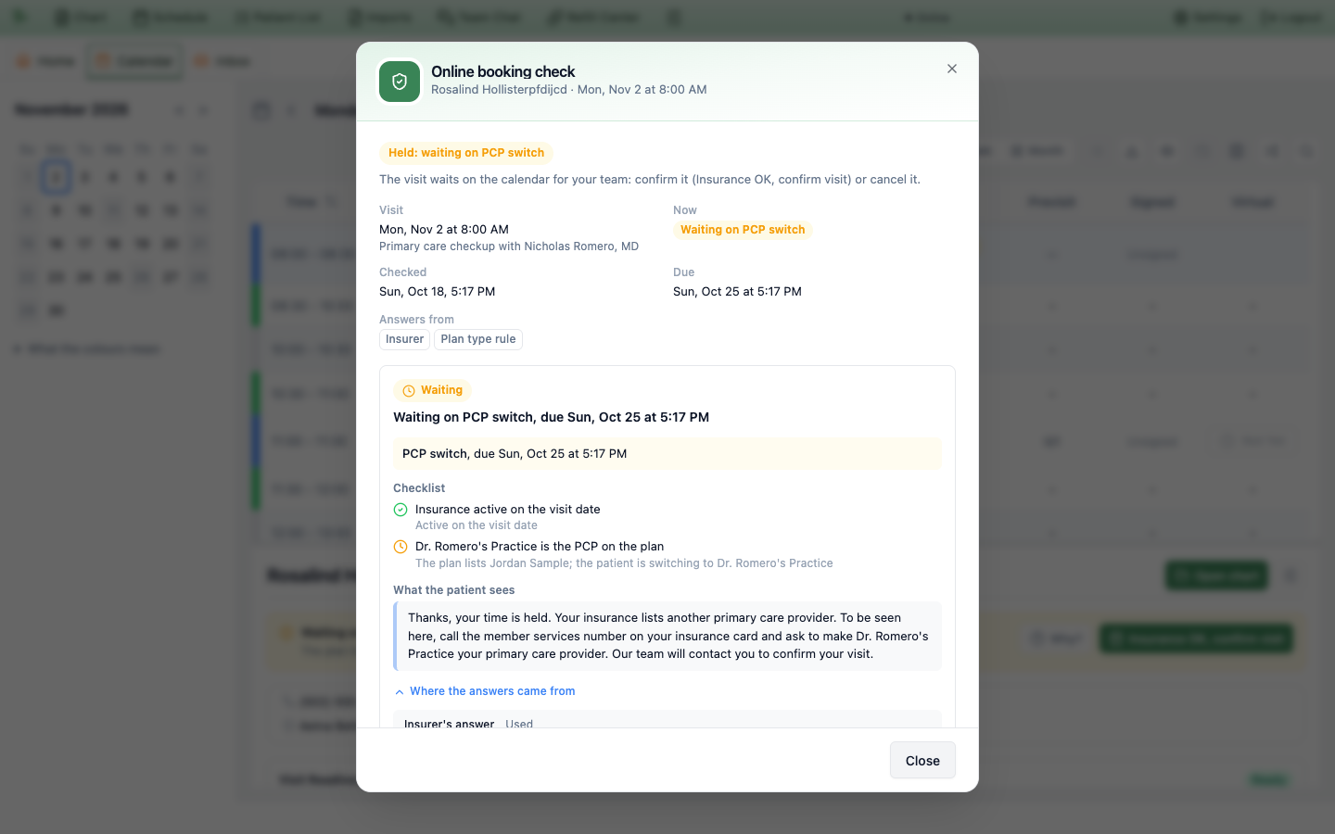Select the Insurer source chip

pos(404,339)
